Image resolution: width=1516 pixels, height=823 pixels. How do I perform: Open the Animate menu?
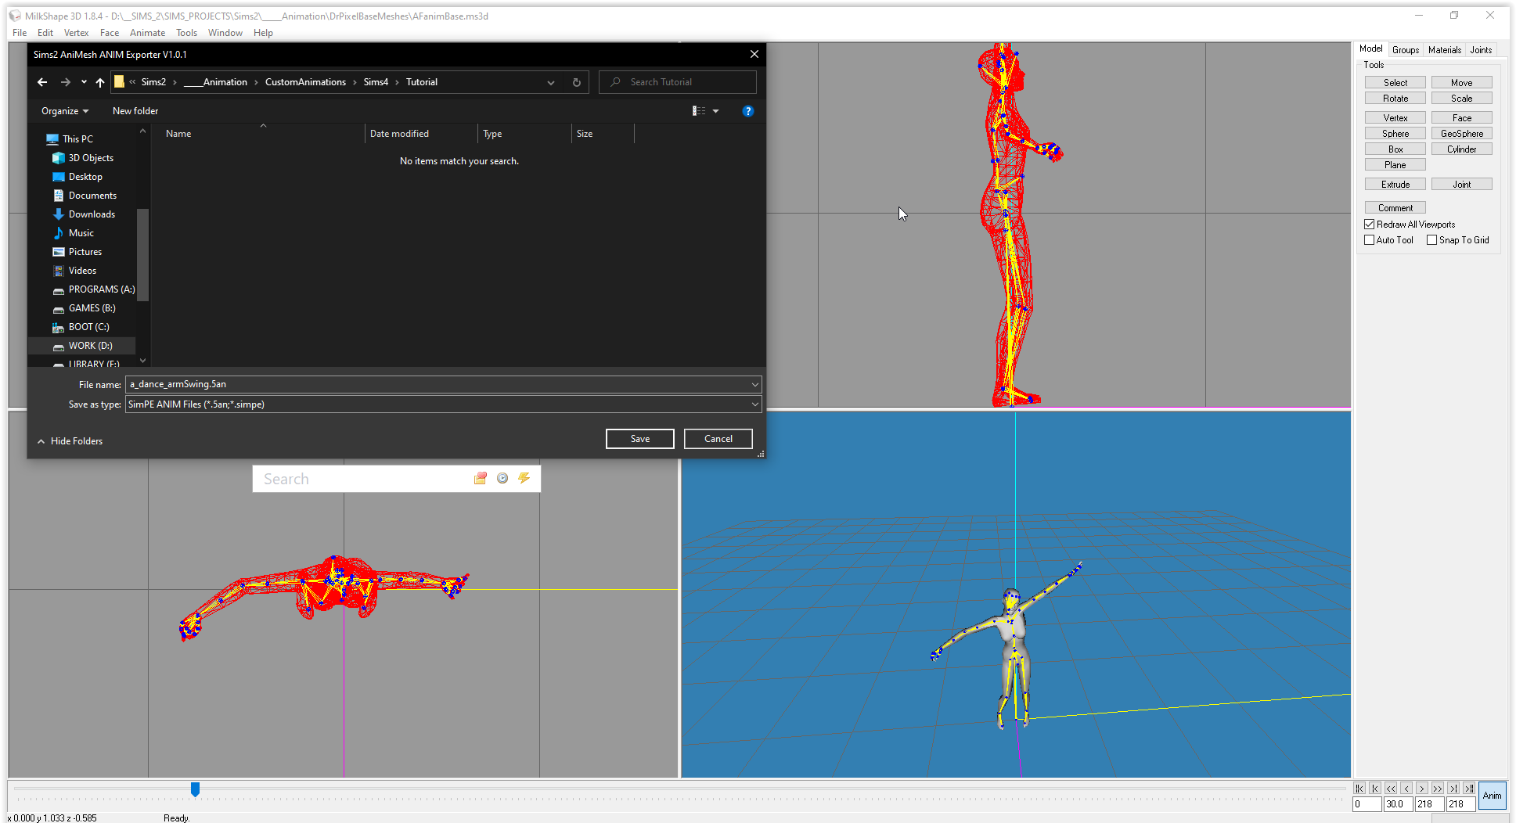(147, 33)
